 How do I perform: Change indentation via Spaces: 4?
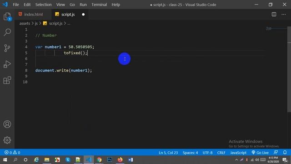click(190, 153)
